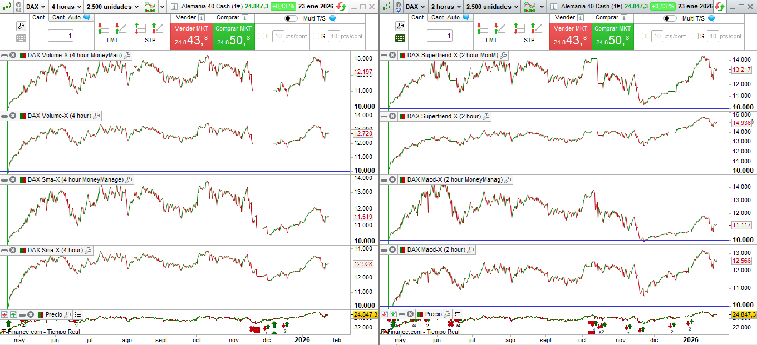Close the DAX Volume-X (4 hour MoneyMan) panel

click(13, 56)
